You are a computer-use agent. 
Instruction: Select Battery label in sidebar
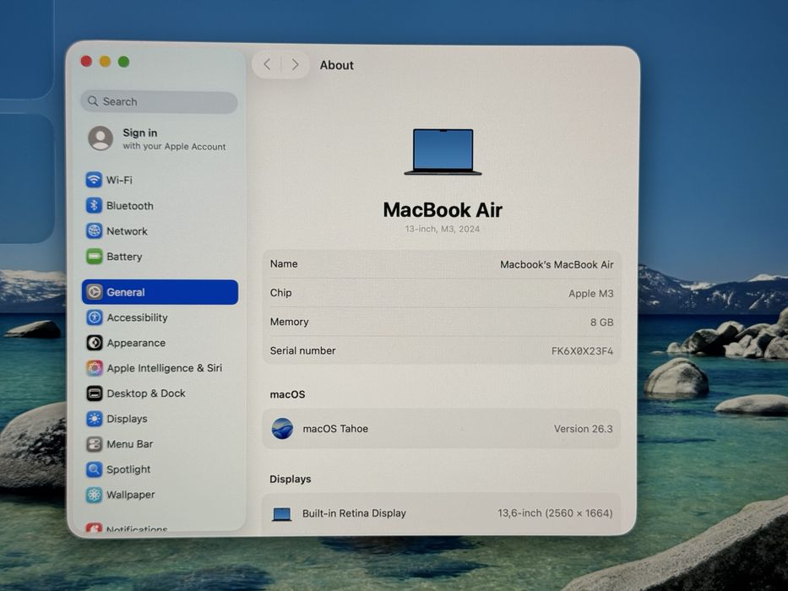click(x=125, y=257)
